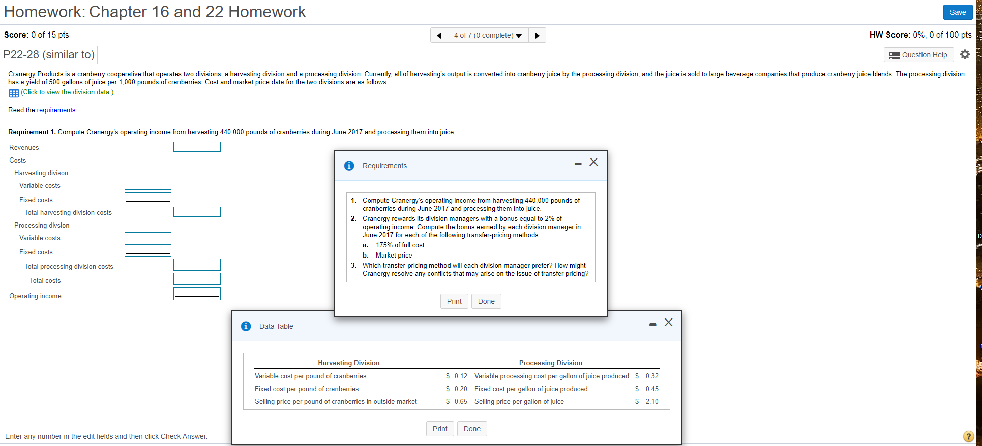Screen dimensions: 982x446
Task: Click the Requirements dialog info icon
Action: pyautogui.click(x=349, y=166)
